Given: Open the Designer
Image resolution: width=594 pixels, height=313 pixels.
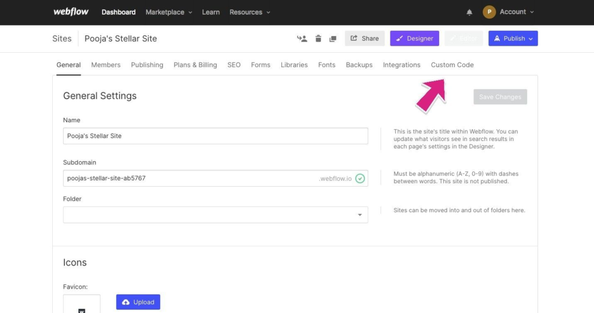Looking at the screenshot, I should coord(414,38).
